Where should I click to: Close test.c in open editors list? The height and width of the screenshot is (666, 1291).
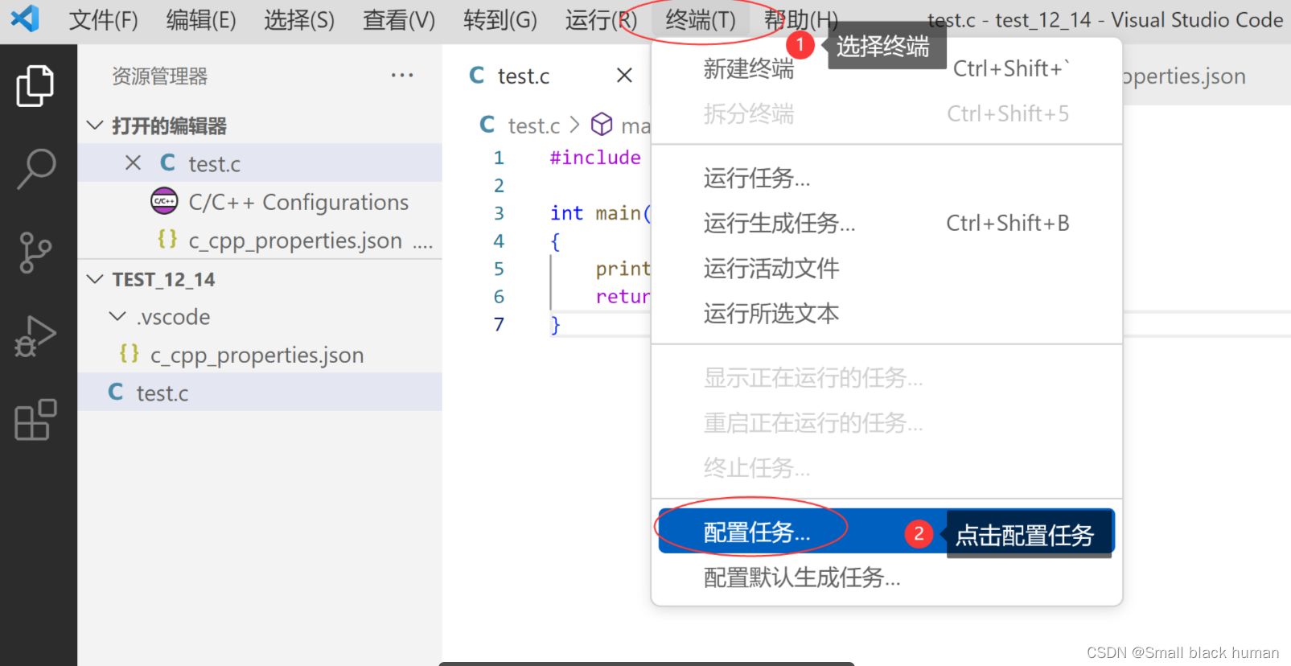(x=134, y=163)
